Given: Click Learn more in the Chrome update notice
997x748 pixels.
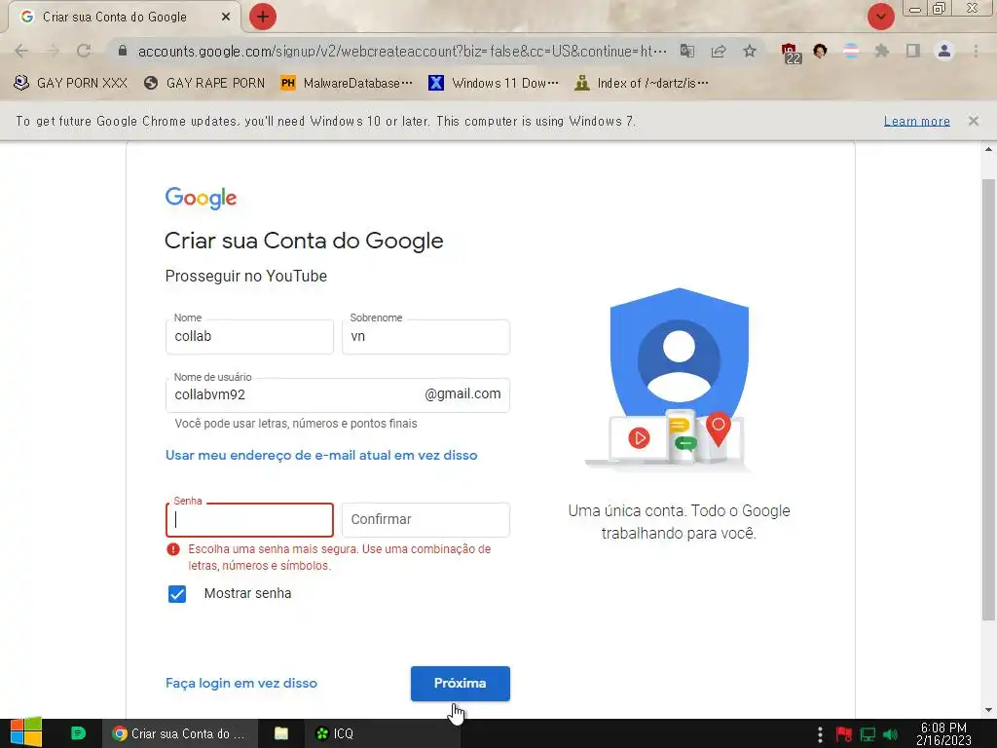Looking at the screenshot, I should 917,121.
